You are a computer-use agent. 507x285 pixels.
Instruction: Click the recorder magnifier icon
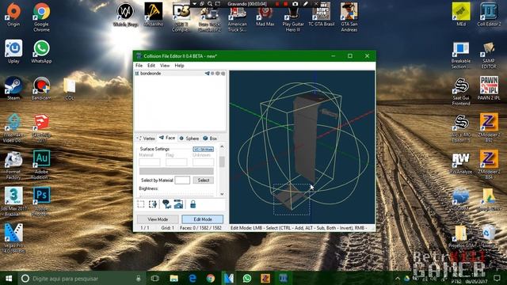pyautogui.click(x=210, y=4)
